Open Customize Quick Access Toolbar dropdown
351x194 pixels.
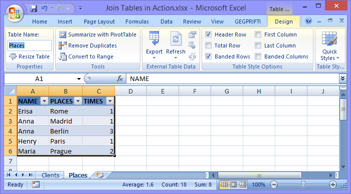click(80, 8)
